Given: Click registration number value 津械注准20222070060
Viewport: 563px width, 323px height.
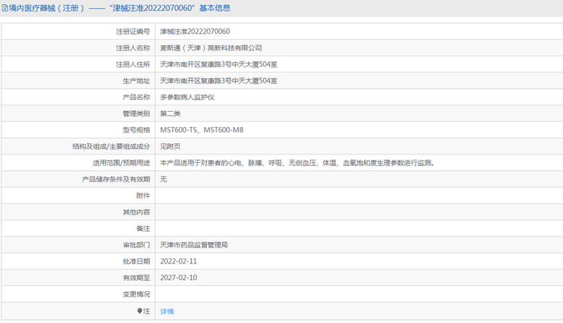Looking at the screenshot, I should (x=195, y=32).
